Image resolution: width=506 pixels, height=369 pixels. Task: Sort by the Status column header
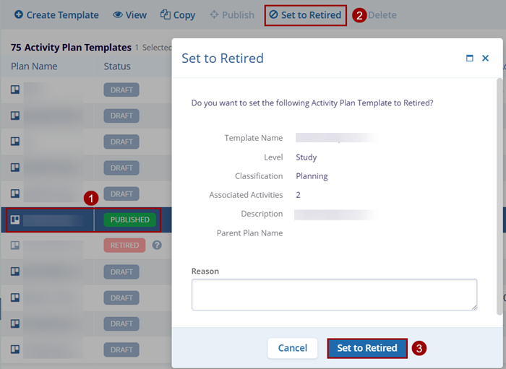117,66
